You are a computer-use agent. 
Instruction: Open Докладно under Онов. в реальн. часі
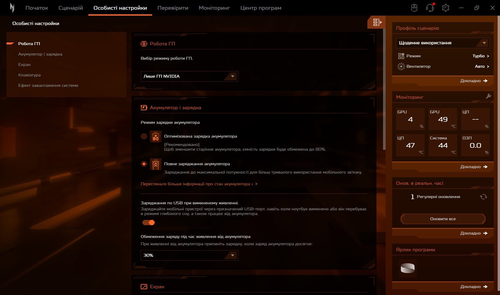pos(474,233)
